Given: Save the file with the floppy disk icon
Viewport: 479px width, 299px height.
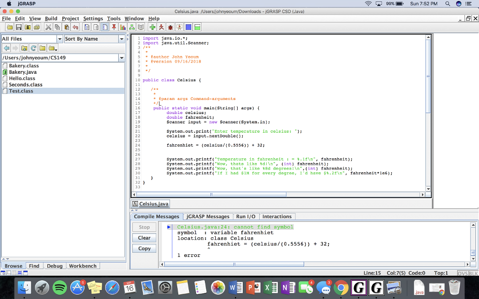Looking at the screenshot, I should (x=18, y=27).
